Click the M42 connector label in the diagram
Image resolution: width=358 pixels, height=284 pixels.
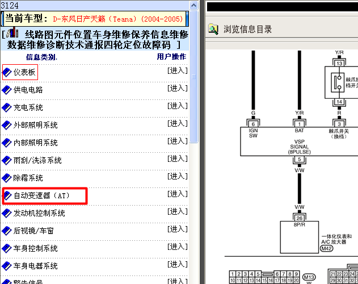coord(326,248)
